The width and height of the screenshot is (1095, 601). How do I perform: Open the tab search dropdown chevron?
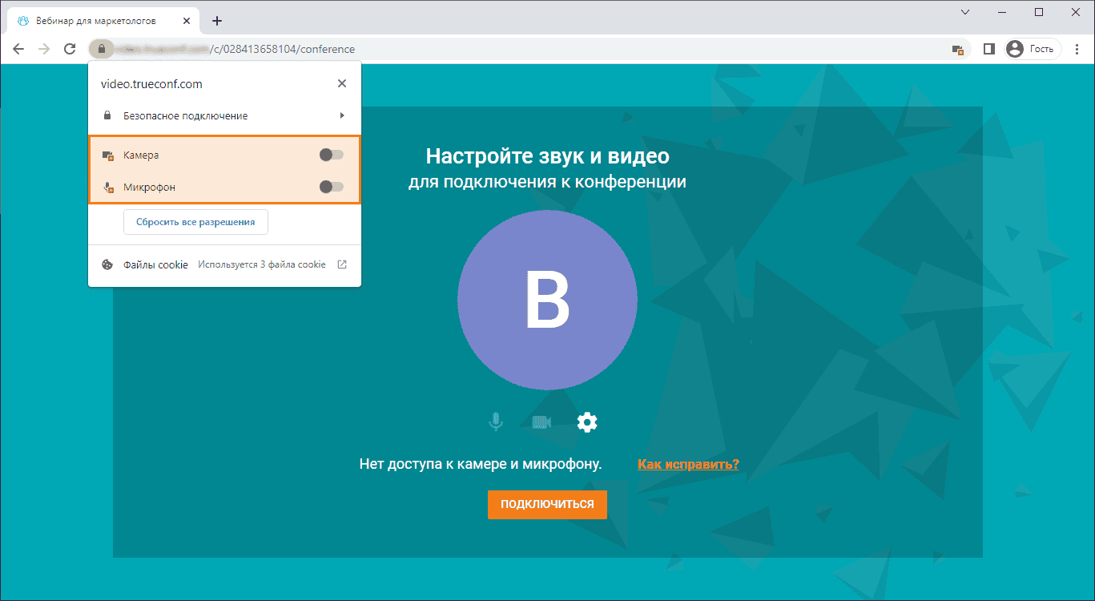tap(965, 11)
